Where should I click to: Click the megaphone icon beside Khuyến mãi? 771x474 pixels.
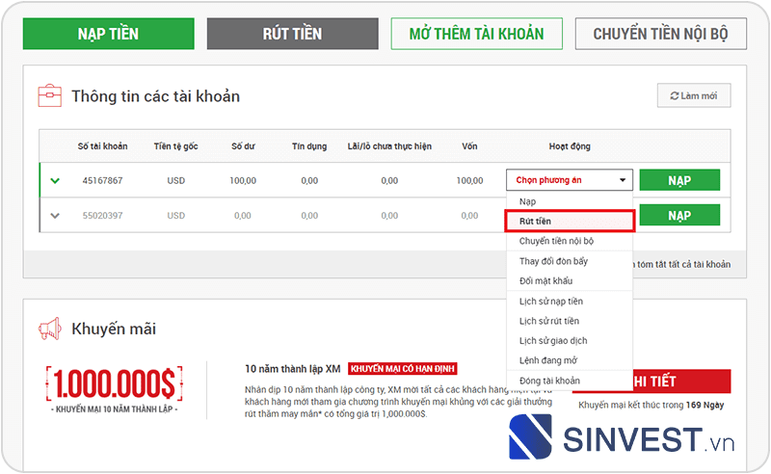pyautogui.click(x=50, y=329)
